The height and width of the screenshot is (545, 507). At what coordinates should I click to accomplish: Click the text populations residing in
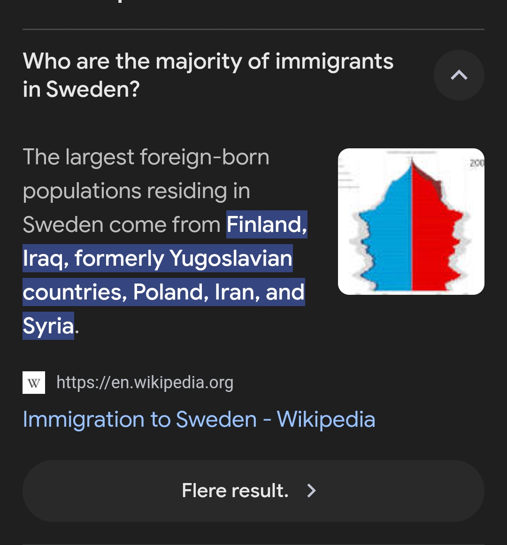(x=136, y=191)
